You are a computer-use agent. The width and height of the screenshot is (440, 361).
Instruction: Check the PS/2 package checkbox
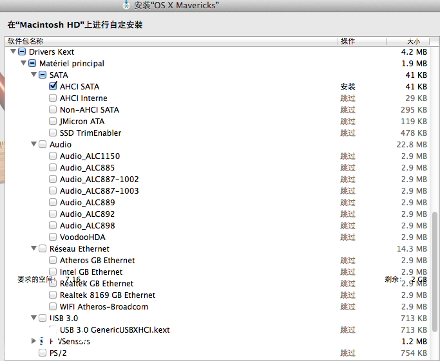43,353
